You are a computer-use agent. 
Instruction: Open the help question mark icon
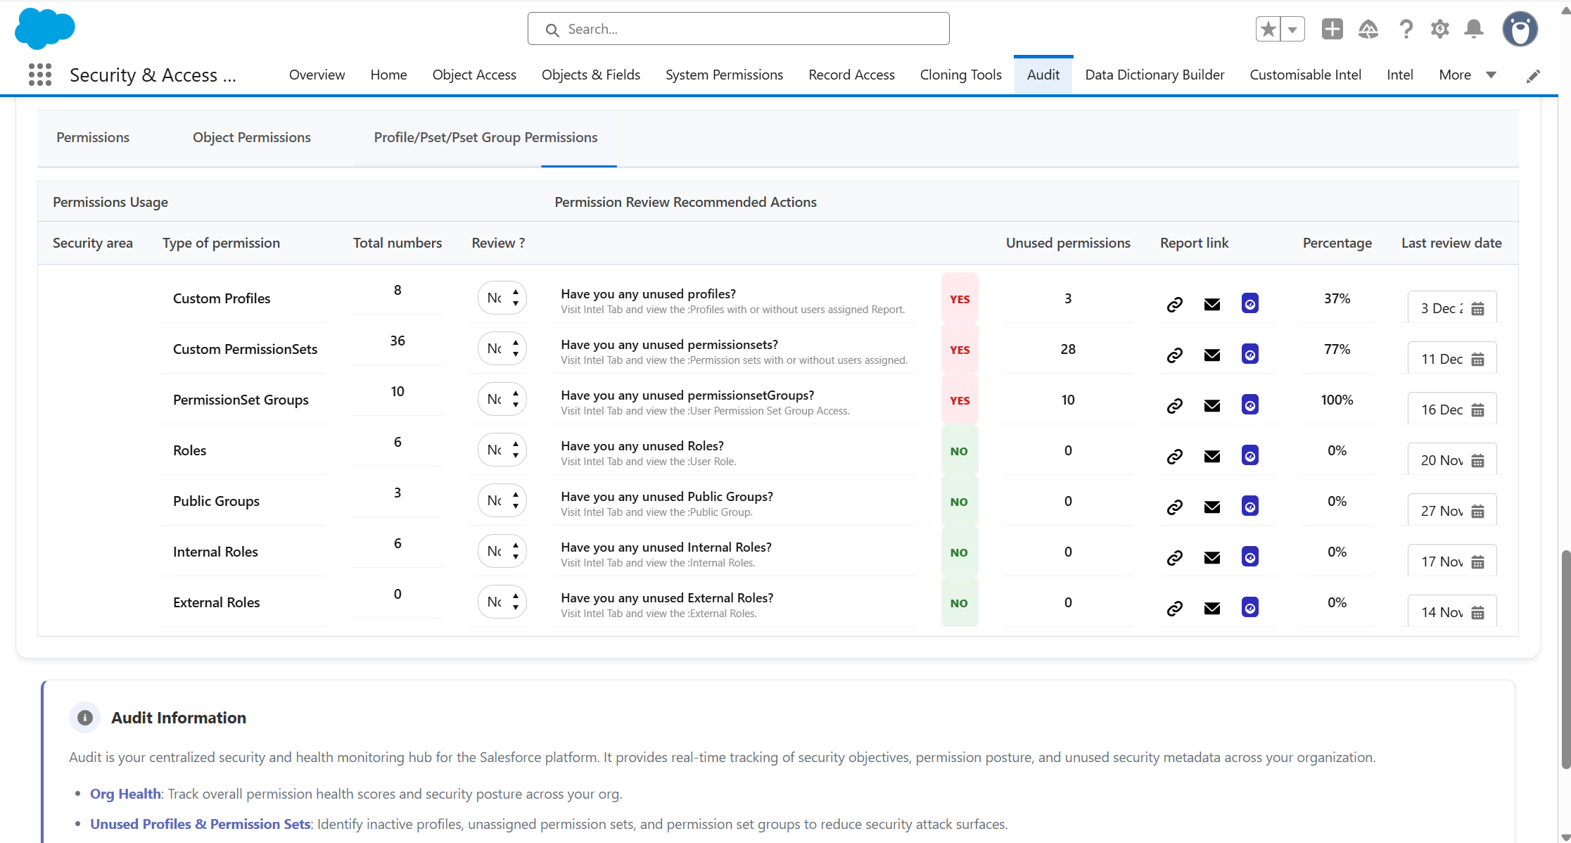click(x=1406, y=29)
